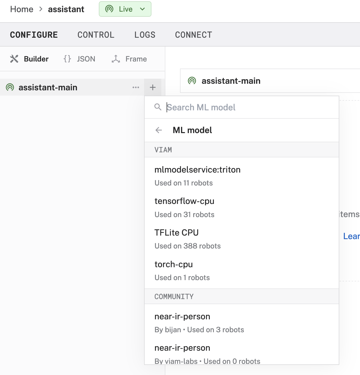The height and width of the screenshot is (375, 360).
Task: Choose TFLite CPU model
Action: pos(242,239)
